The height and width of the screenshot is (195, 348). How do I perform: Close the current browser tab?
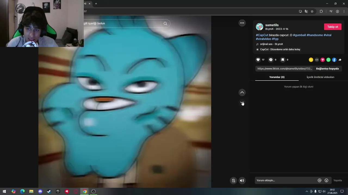pyautogui.click(x=89, y=4)
